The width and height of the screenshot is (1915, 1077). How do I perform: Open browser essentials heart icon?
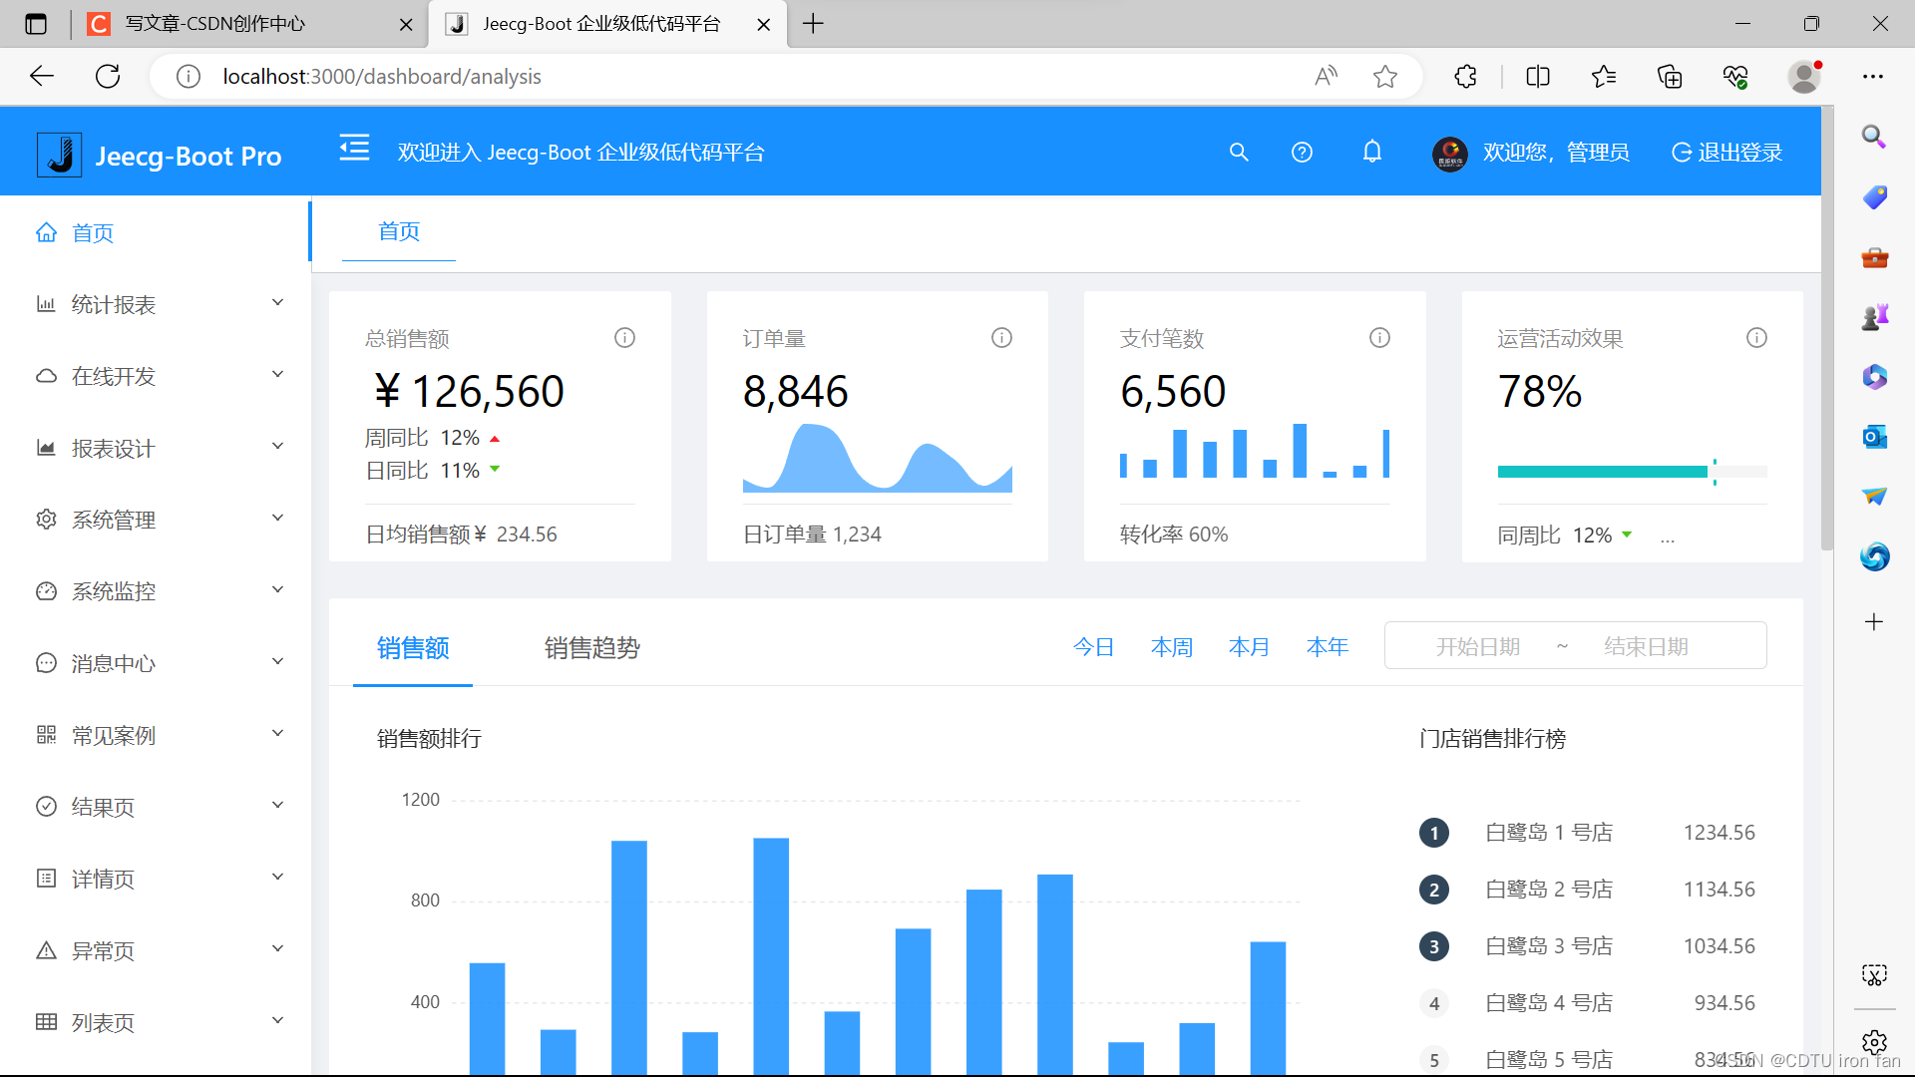(x=1735, y=77)
